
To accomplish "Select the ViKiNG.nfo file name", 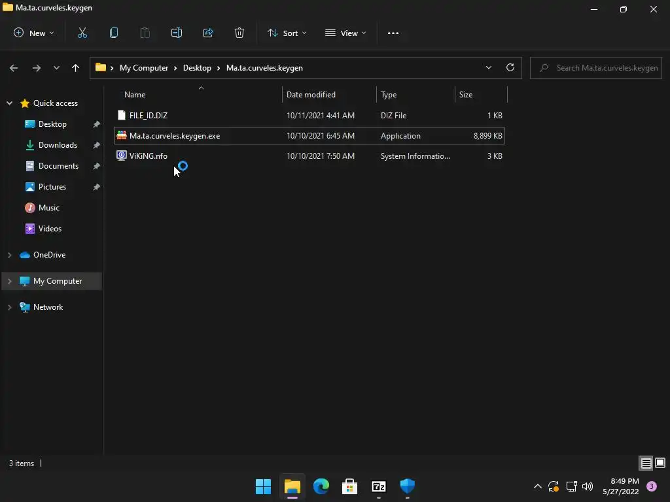I will click(x=149, y=156).
